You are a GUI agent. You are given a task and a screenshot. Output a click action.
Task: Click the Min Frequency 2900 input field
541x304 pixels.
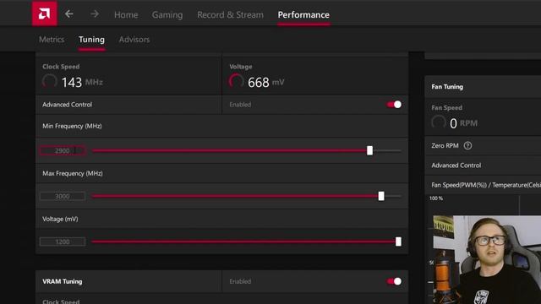click(63, 150)
